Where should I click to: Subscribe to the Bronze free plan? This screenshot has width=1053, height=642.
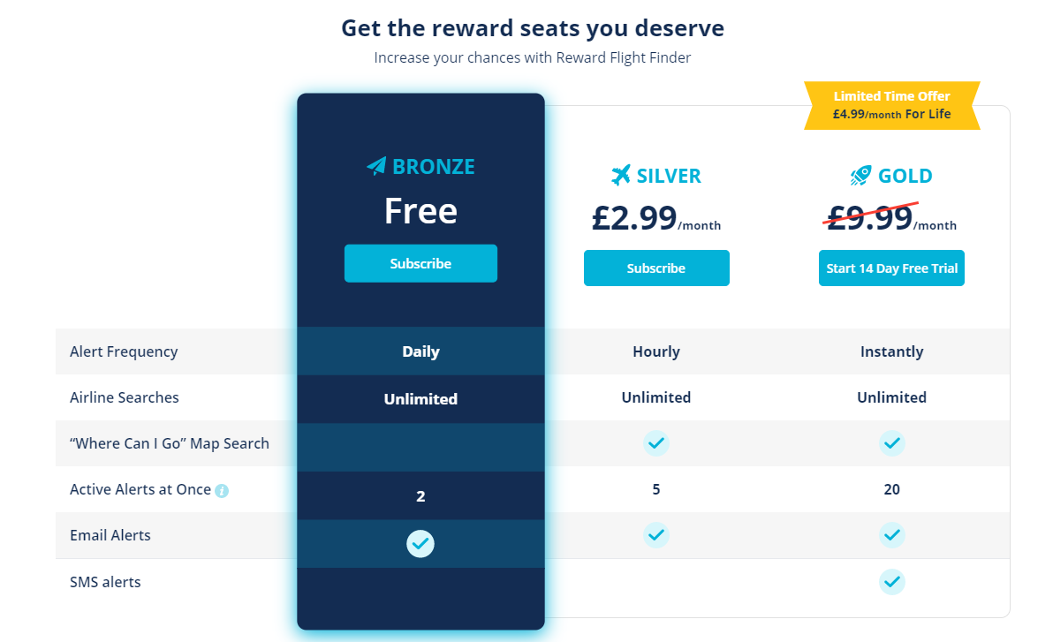tap(420, 263)
